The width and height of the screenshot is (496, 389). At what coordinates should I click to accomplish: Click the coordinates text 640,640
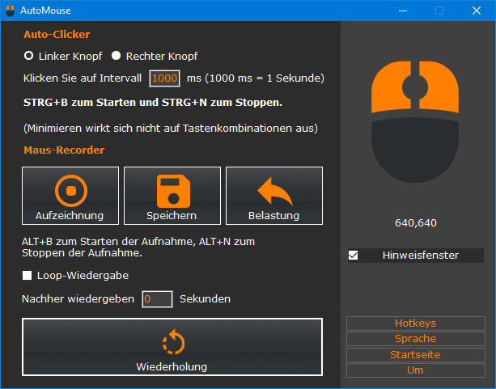click(416, 223)
